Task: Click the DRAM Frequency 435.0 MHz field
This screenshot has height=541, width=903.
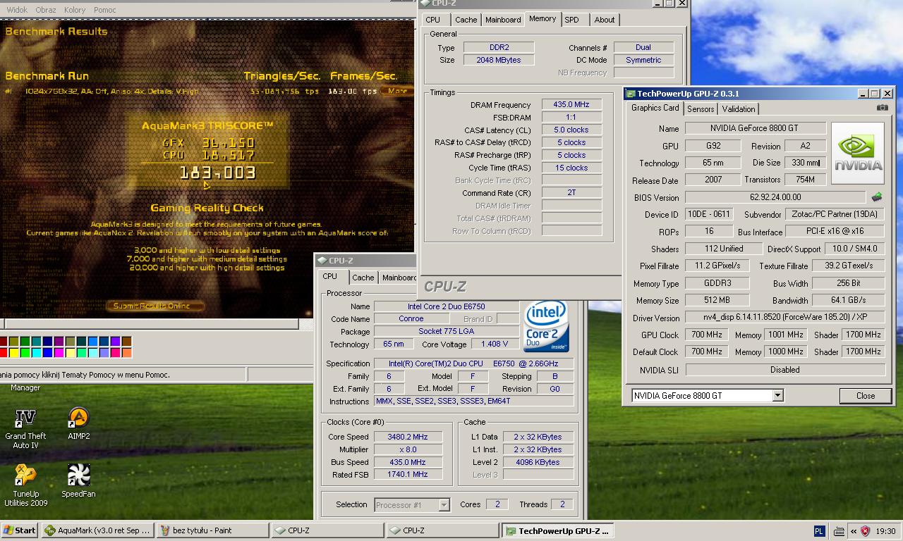Action: coord(571,104)
